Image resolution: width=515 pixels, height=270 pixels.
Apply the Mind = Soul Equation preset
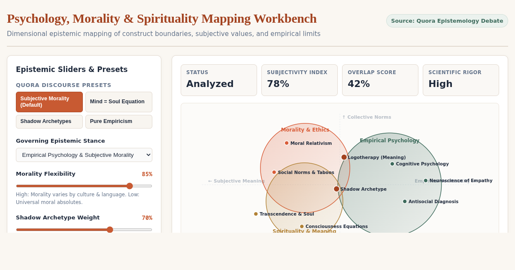[119, 102]
